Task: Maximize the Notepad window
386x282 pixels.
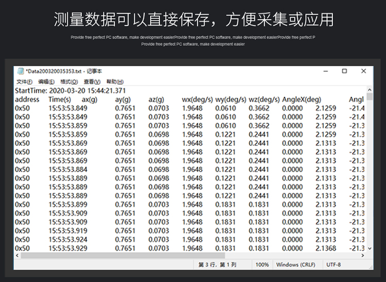Action: pos(344,71)
